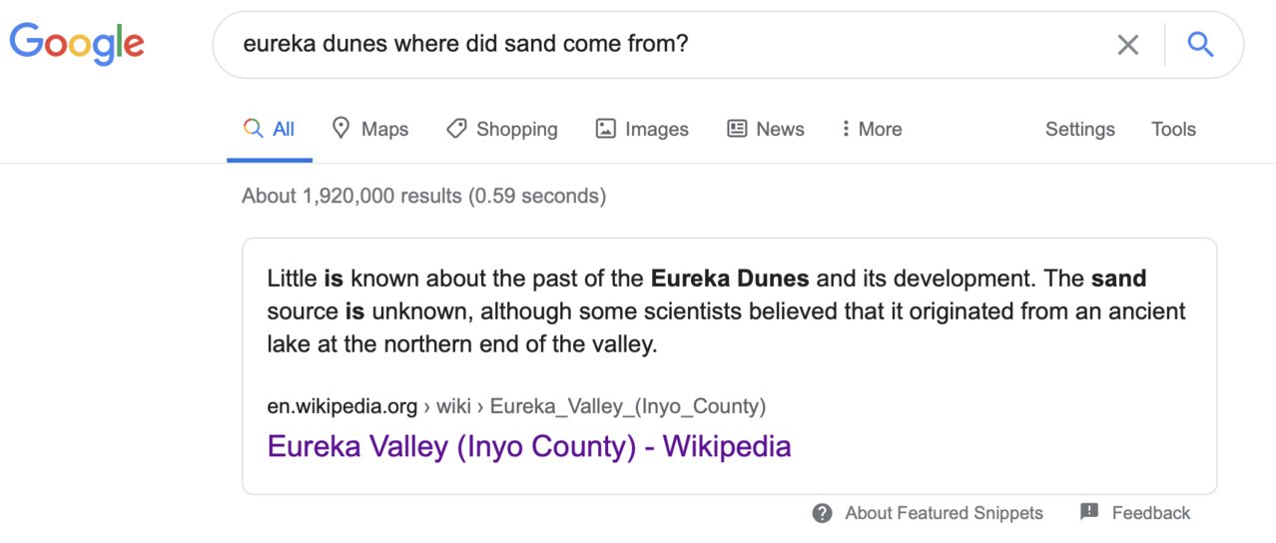Clear the search query with X icon

point(1127,45)
